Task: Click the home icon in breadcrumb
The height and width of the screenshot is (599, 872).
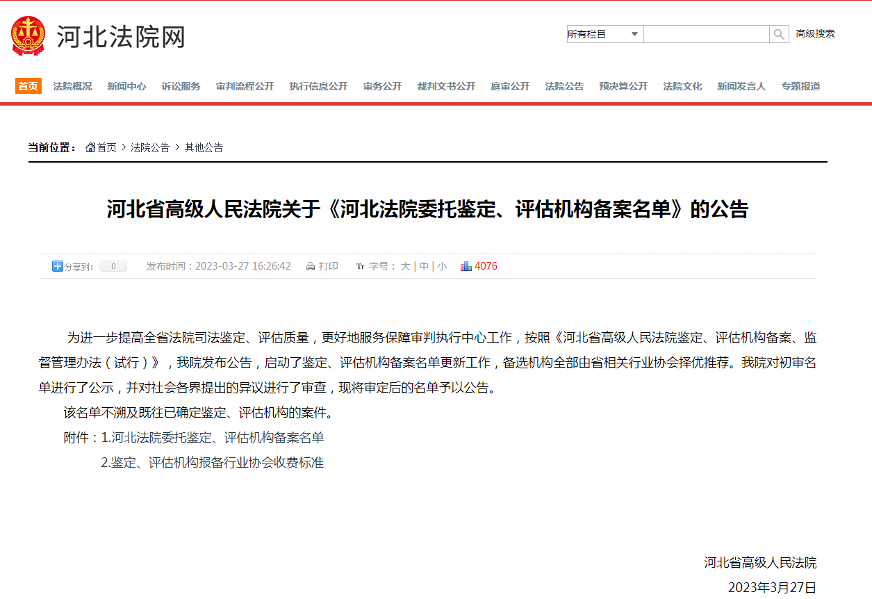Action: [90, 147]
